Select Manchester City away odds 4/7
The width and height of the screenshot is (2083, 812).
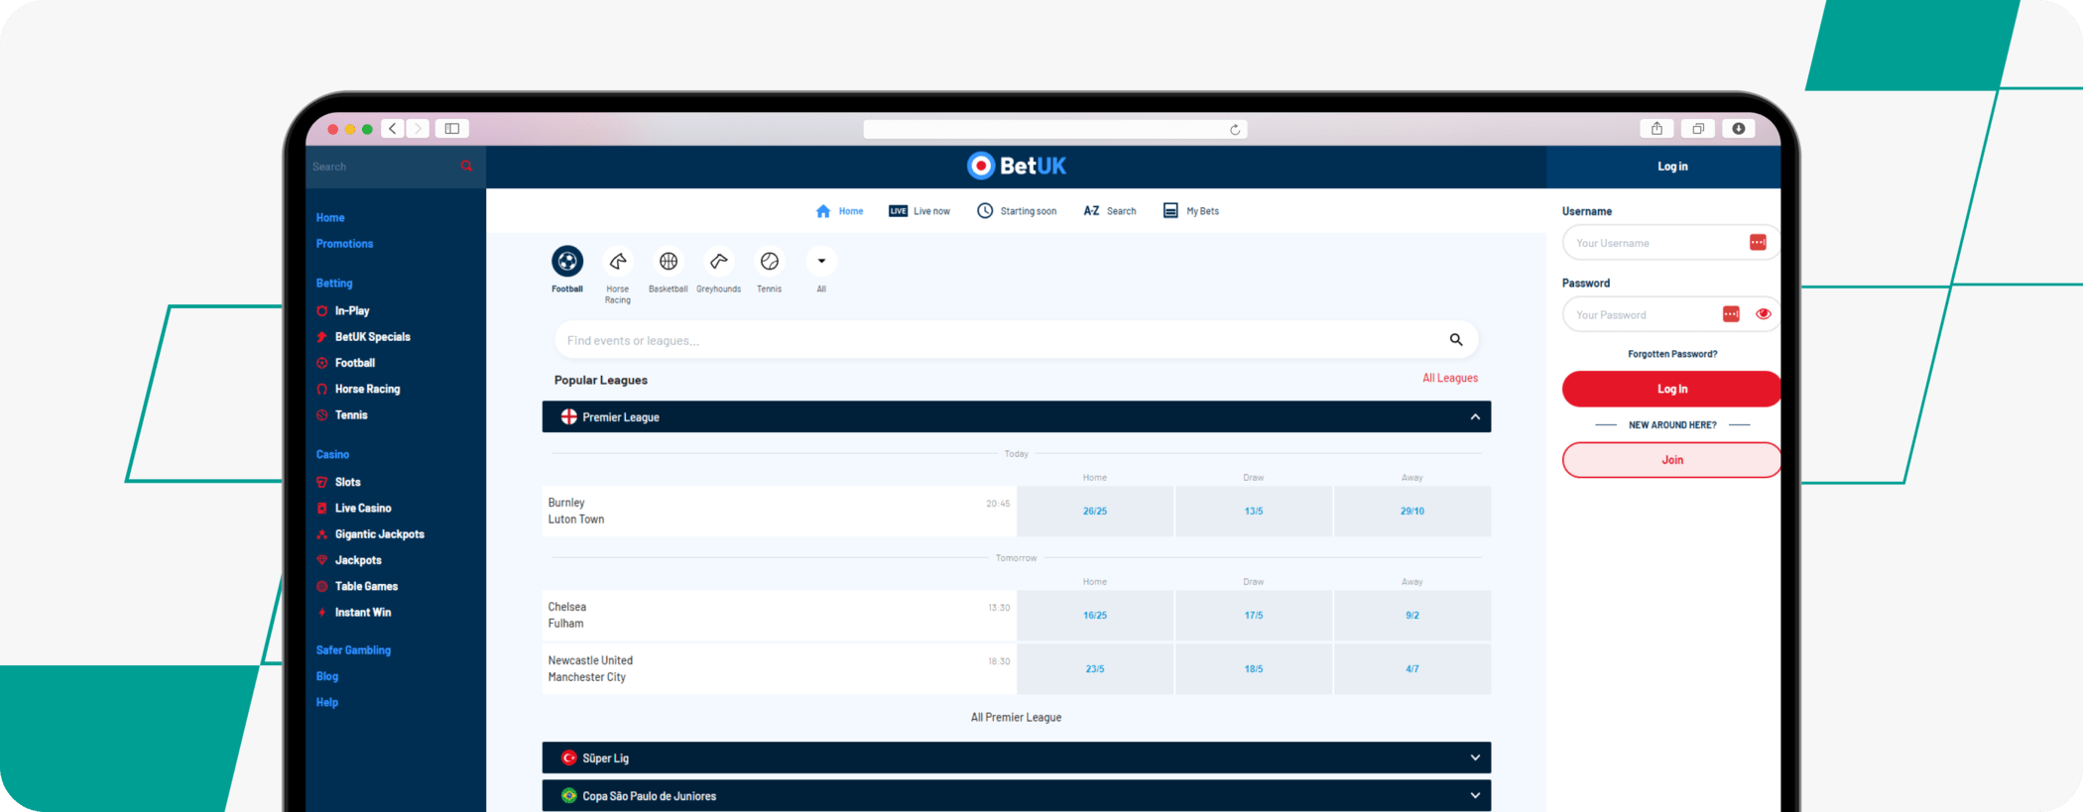coord(1412,669)
